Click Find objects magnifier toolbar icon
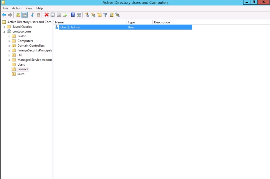This screenshot has width=270, height=179. [111, 15]
